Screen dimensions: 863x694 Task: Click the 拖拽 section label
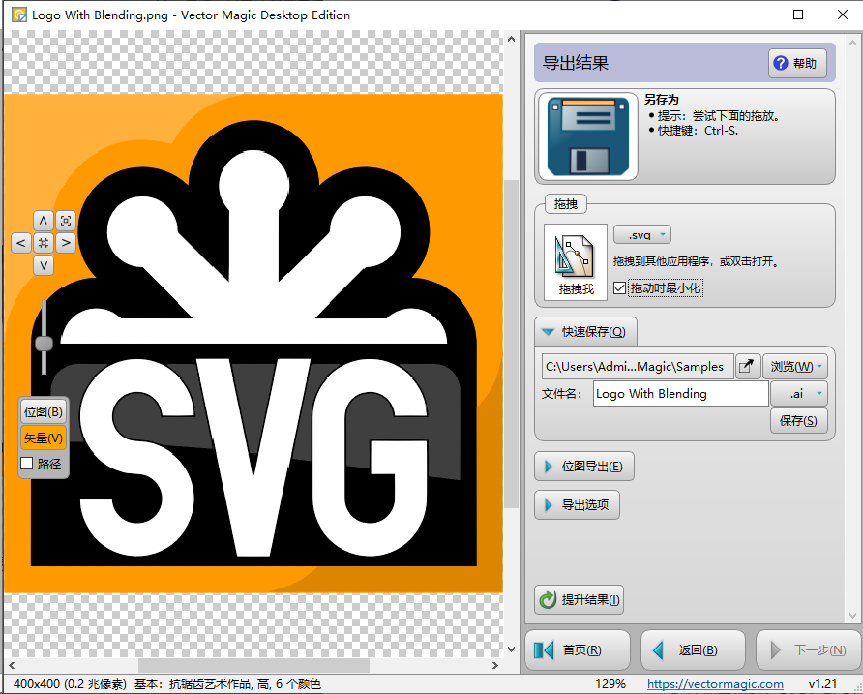click(x=566, y=204)
